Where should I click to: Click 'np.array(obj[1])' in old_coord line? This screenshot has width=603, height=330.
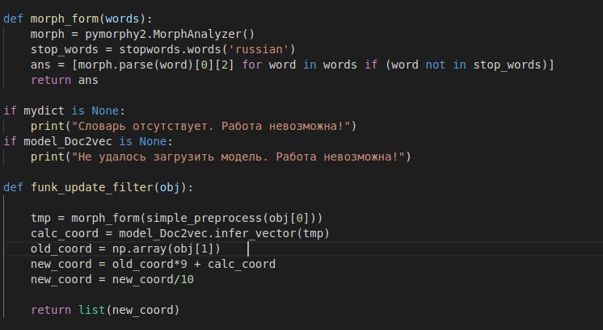pyautogui.click(x=167, y=249)
